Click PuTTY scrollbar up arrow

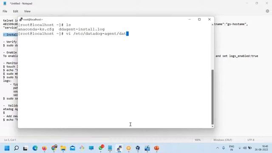(212, 25)
